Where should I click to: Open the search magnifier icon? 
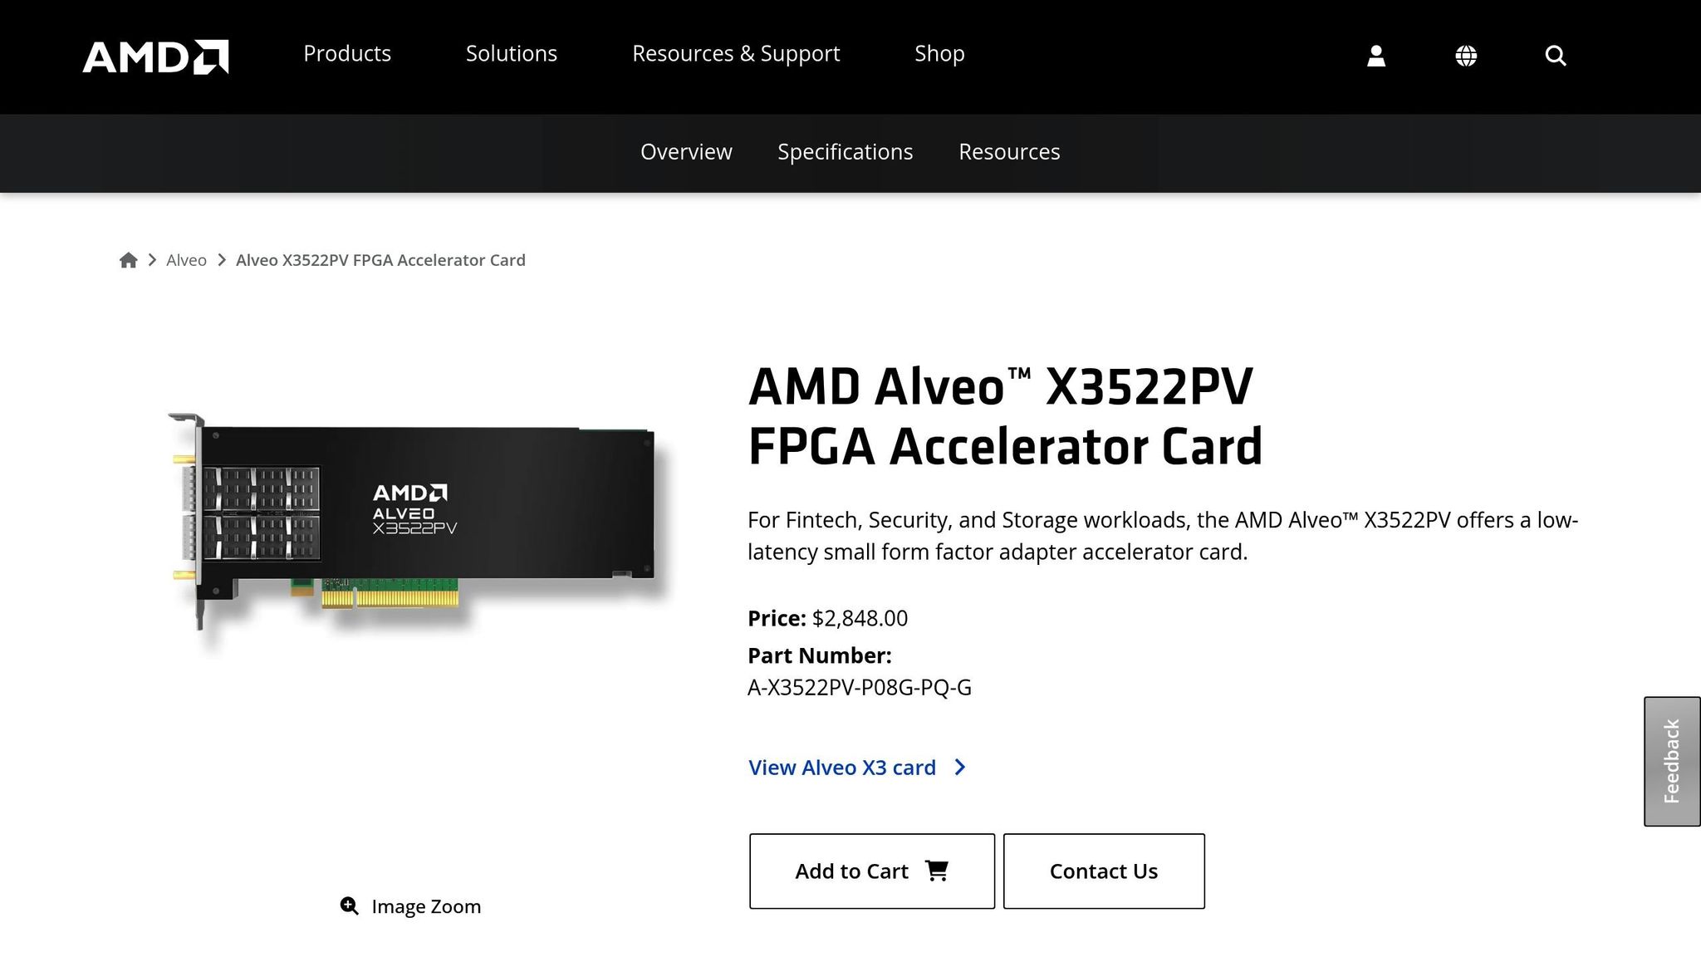1555,55
